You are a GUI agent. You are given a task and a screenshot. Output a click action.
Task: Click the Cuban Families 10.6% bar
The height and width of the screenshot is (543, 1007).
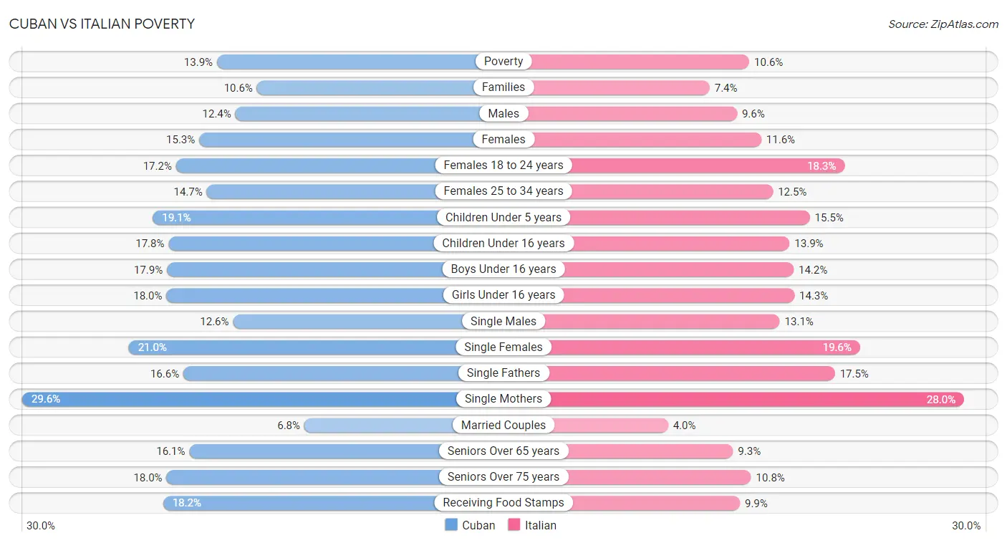(x=365, y=87)
